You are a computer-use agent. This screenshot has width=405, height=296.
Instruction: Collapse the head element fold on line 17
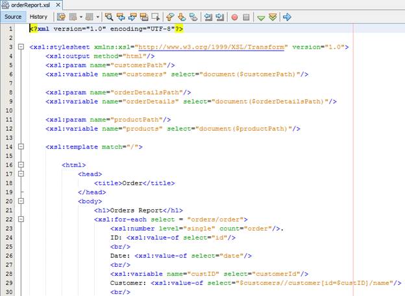[21, 174]
